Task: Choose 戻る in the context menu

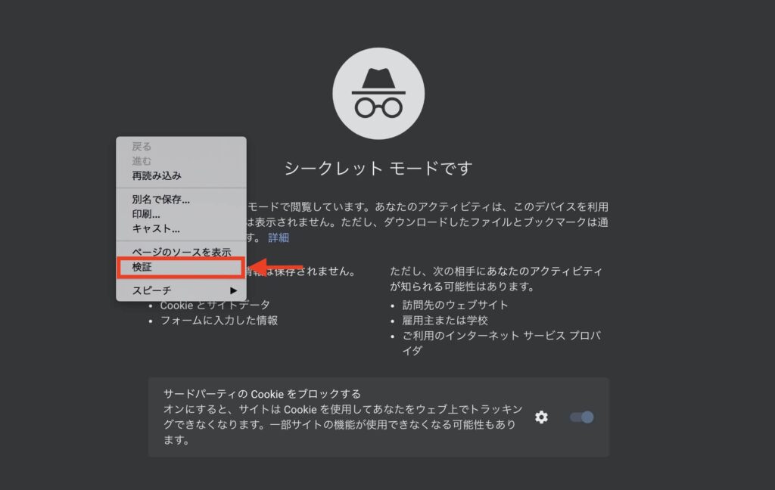Action: 181,146
